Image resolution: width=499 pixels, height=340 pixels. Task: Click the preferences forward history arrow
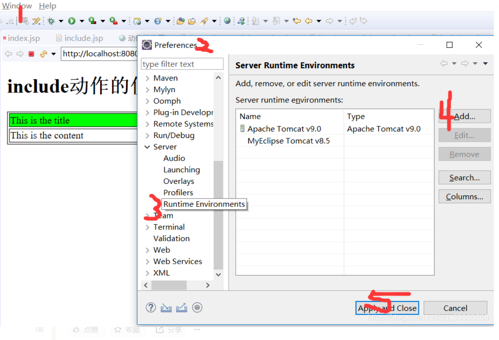coord(465,63)
